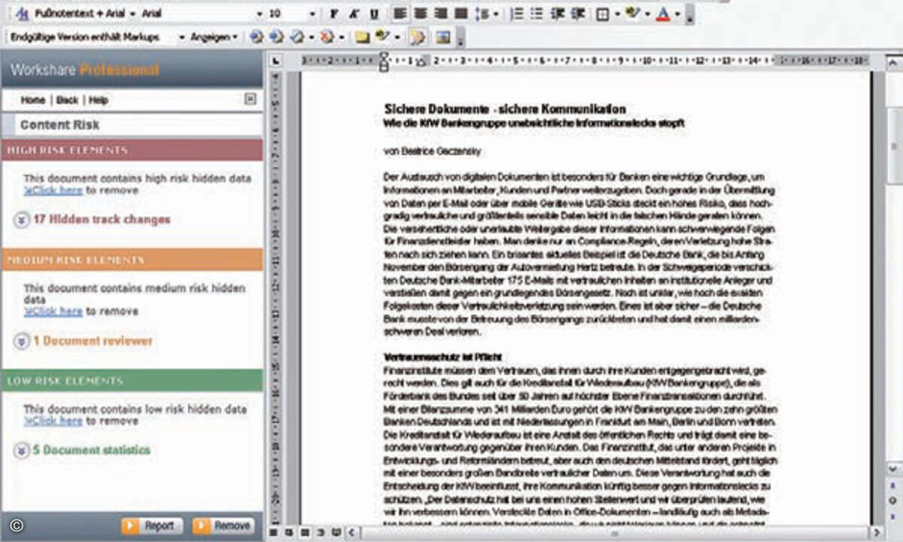Expand 5 Document statistics

(x=22, y=451)
